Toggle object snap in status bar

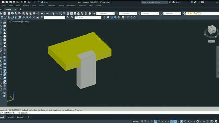pos(175,121)
